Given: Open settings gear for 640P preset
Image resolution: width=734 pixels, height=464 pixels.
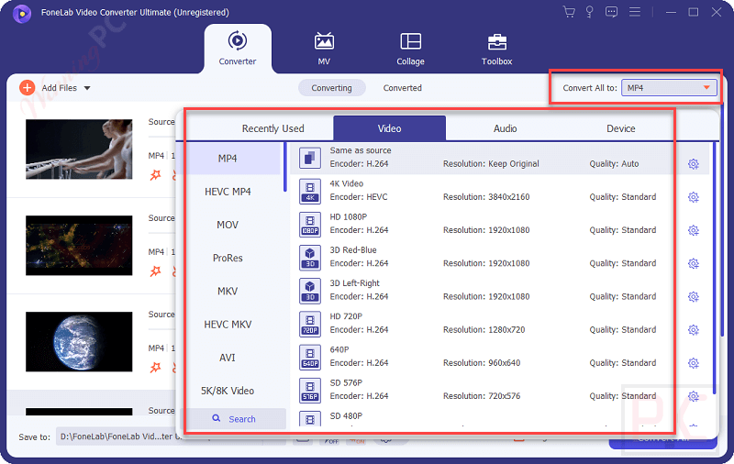Looking at the screenshot, I should pos(694,363).
